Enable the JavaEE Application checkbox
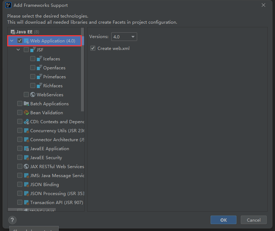 (x=20, y=149)
